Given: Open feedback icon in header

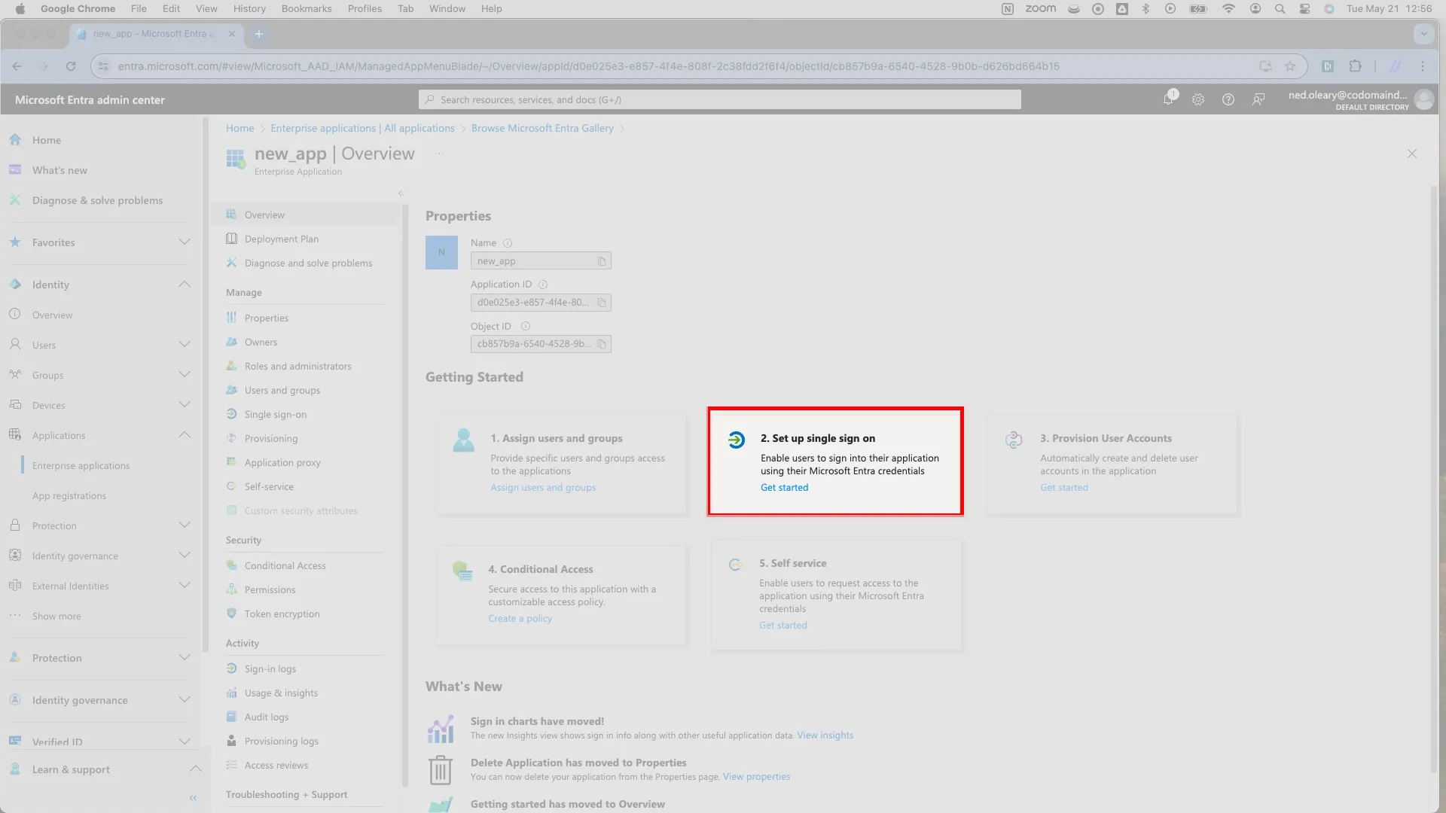Looking at the screenshot, I should tap(1258, 99).
